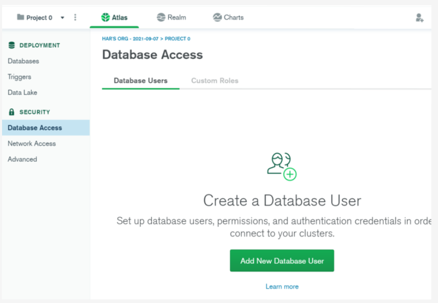Expand the Project 0 dropdown arrow
The image size is (438, 303).
(x=62, y=17)
